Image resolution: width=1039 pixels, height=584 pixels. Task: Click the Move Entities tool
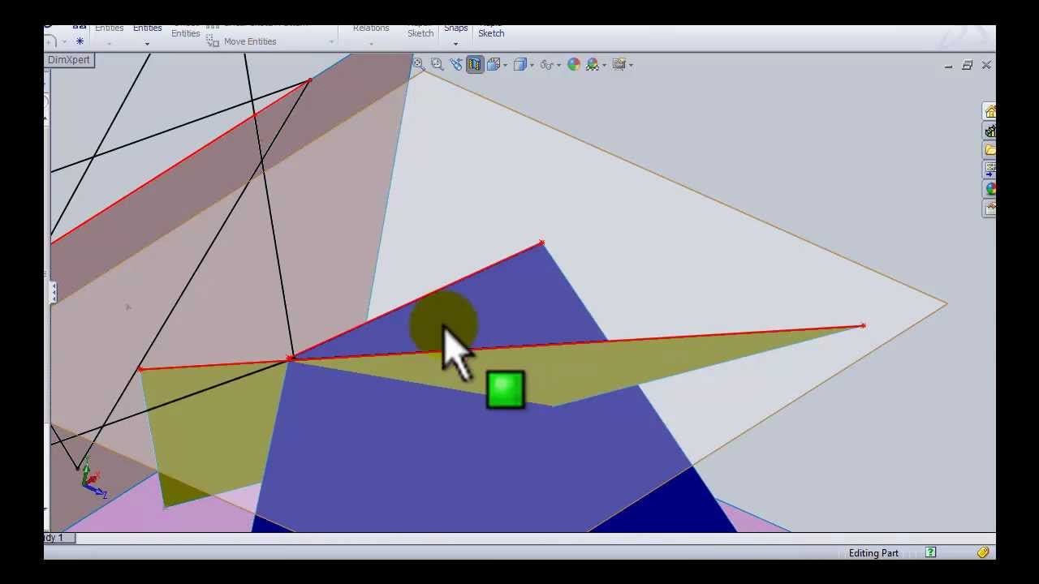[242, 41]
